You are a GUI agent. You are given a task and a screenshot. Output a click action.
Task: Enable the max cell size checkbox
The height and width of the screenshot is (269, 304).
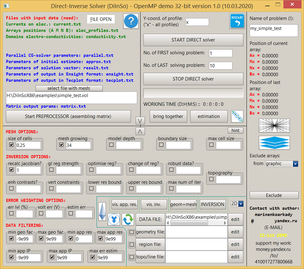[211, 145]
